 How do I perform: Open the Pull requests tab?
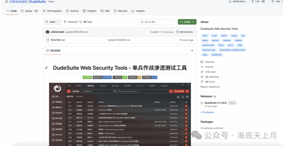point(52,11)
